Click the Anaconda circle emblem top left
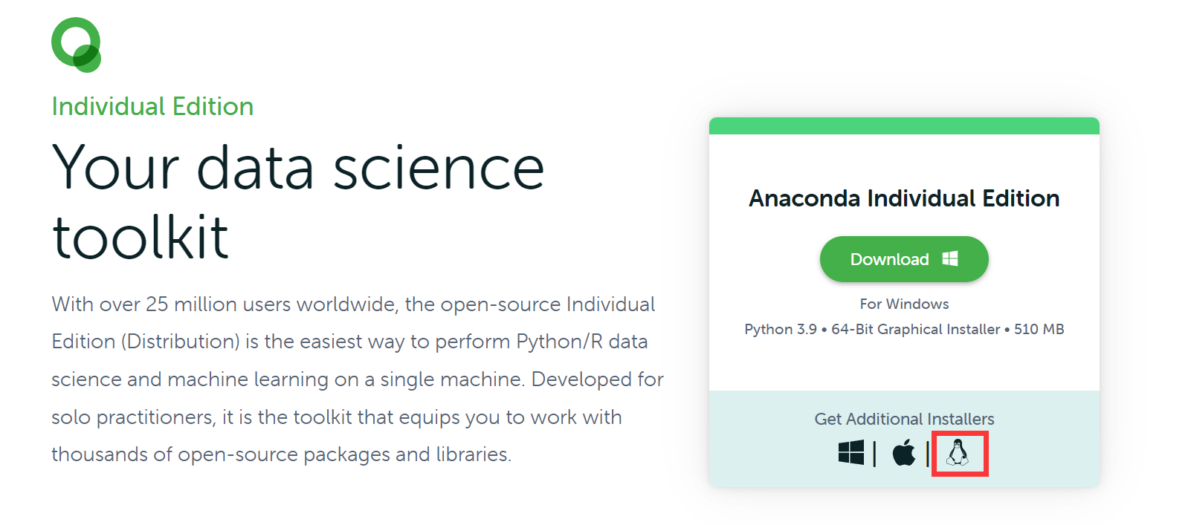 (77, 44)
